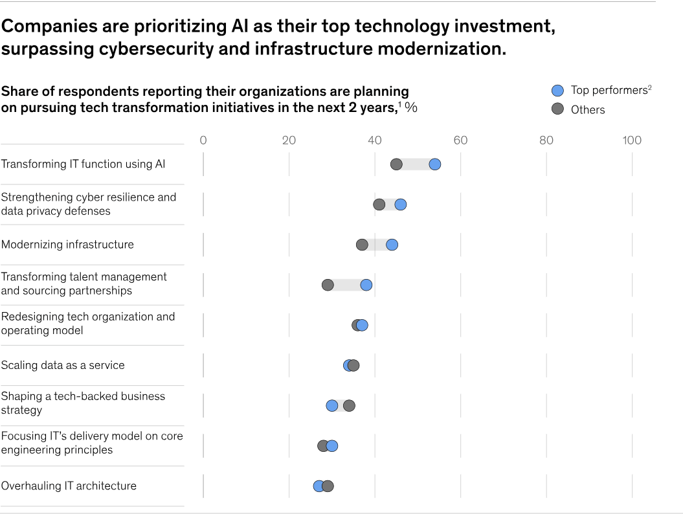
Task: Select the Others legend label
Action: 588,110
